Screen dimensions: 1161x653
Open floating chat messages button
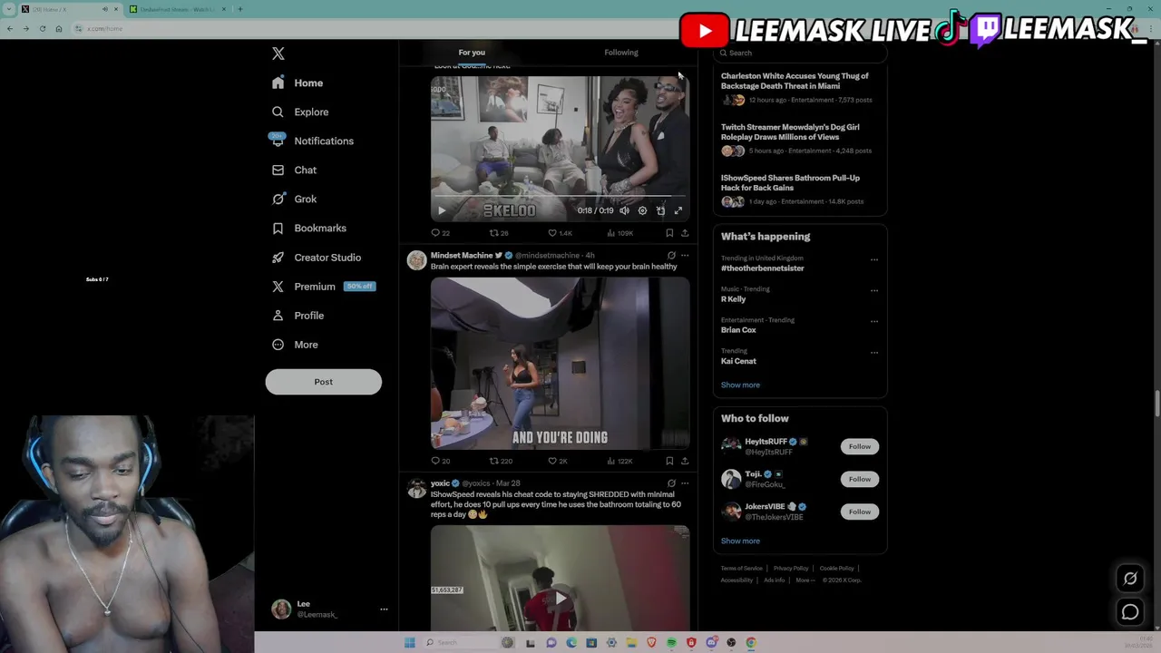coord(1130,612)
